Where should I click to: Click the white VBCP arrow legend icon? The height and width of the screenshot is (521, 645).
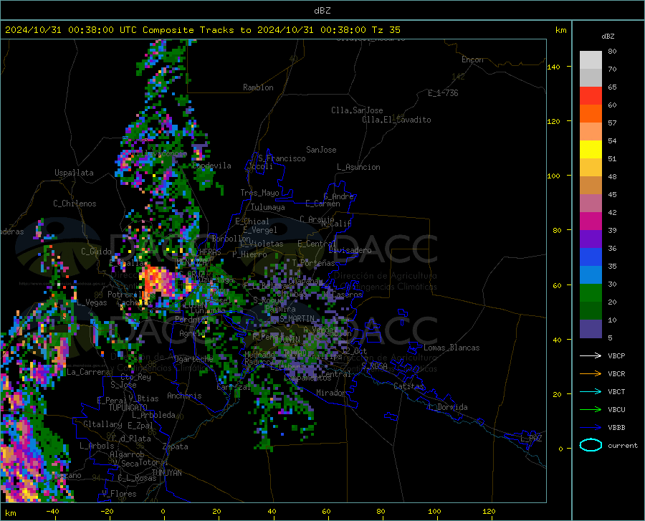[591, 355]
